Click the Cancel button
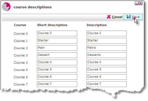 tap(115, 17)
